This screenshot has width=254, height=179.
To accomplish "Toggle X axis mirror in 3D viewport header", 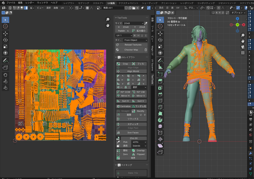I will 217,13.
